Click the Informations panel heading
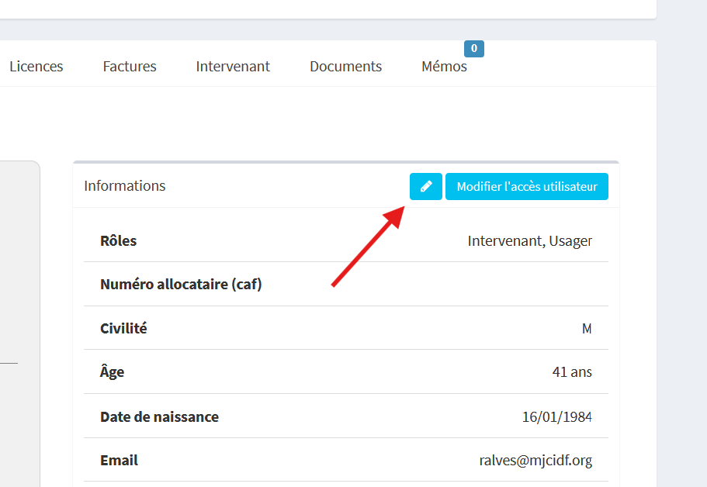This screenshot has width=707, height=487. 125,185
